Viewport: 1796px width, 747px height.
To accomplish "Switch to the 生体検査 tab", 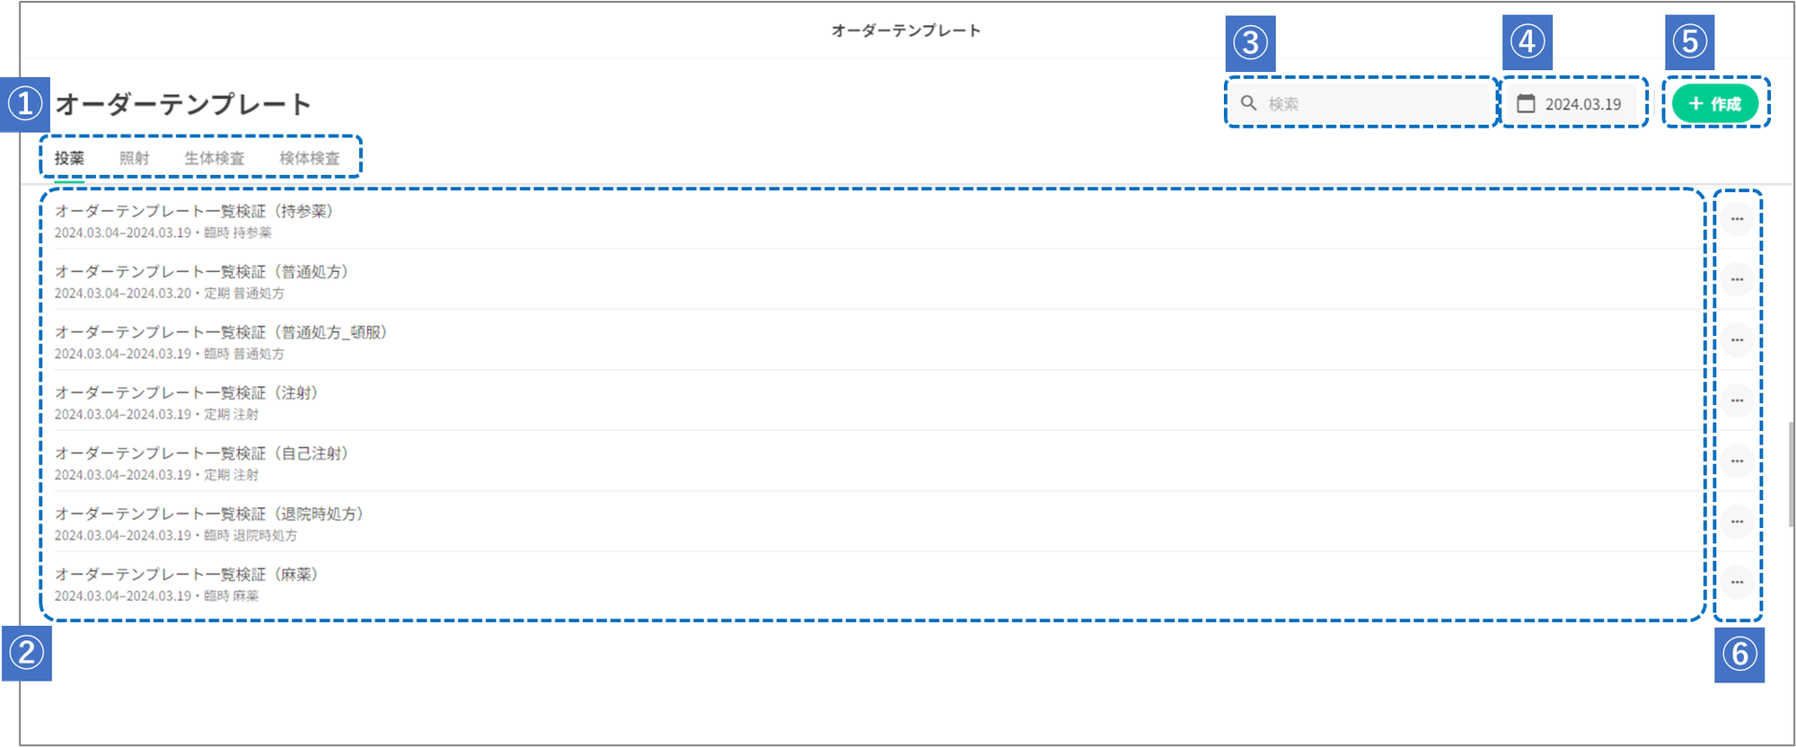I will tap(214, 158).
